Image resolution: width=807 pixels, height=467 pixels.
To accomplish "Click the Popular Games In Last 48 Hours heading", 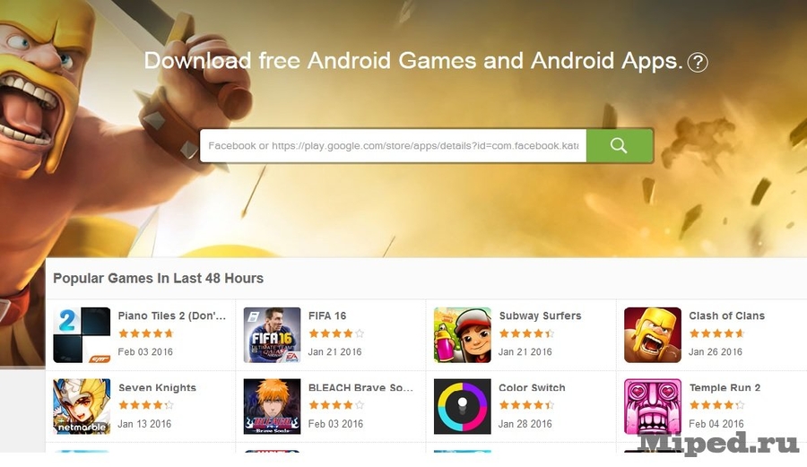I will pos(158,278).
